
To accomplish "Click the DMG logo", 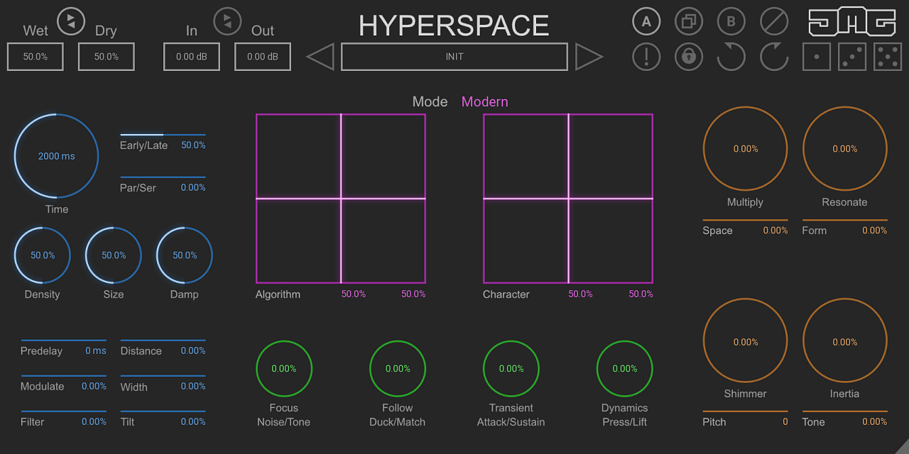I will (x=851, y=22).
